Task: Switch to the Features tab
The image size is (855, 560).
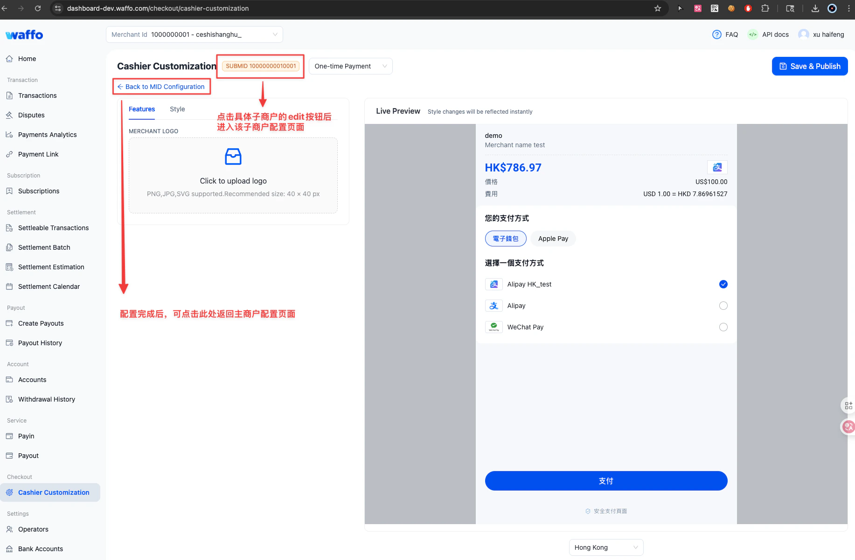Action: 142,109
